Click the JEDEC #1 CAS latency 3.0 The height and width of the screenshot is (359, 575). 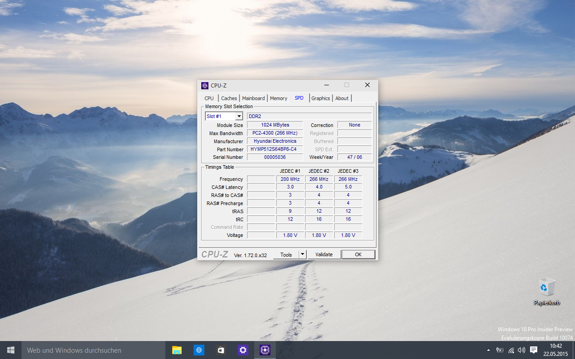point(290,187)
